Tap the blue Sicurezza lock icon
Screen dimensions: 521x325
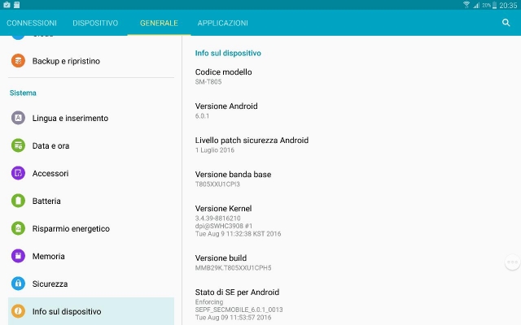pos(18,284)
